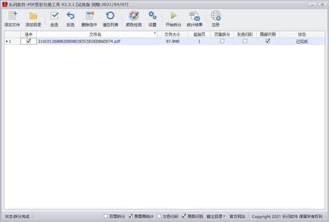Minimize the window
The height and width of the screenshot is (222, 329).
point(313,4)
